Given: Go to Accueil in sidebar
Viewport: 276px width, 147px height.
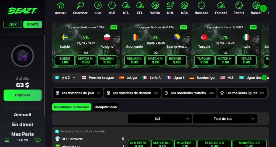Looking at the screenshot, I should pos(23,115).
